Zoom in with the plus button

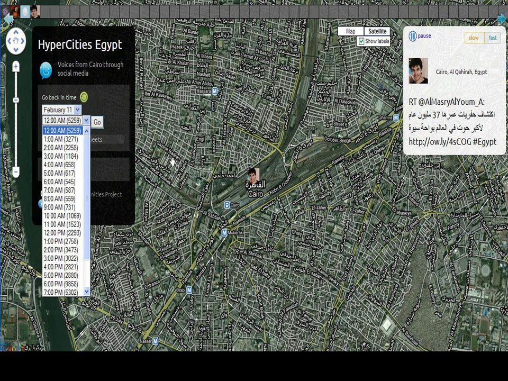point(16,67)
